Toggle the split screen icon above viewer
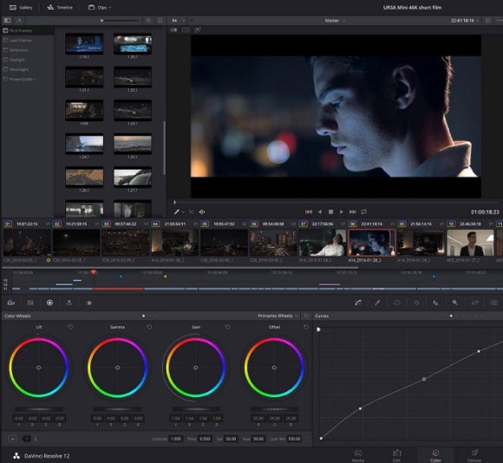The height and width of the screenshot is (463, 503). tap(186, 30)
